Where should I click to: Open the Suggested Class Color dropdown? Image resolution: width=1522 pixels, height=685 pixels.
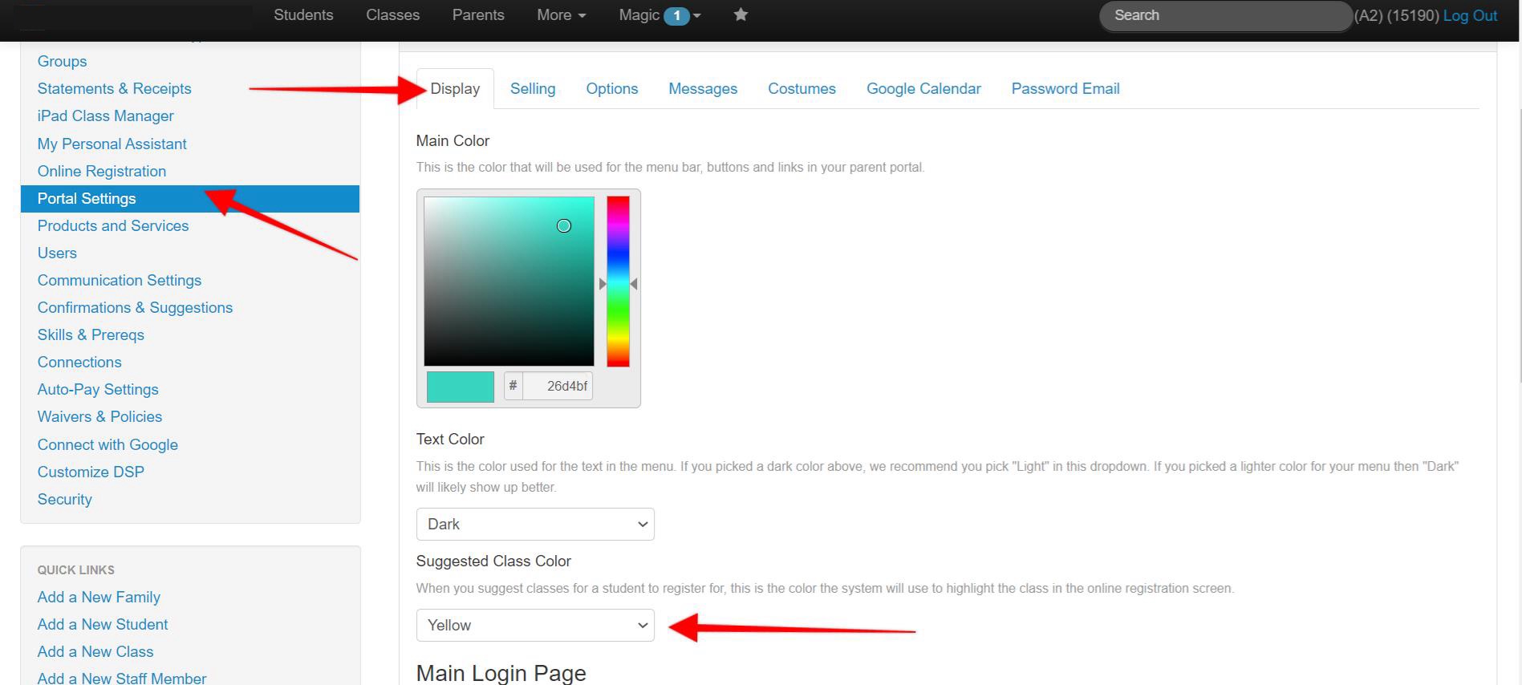[535, 625]
